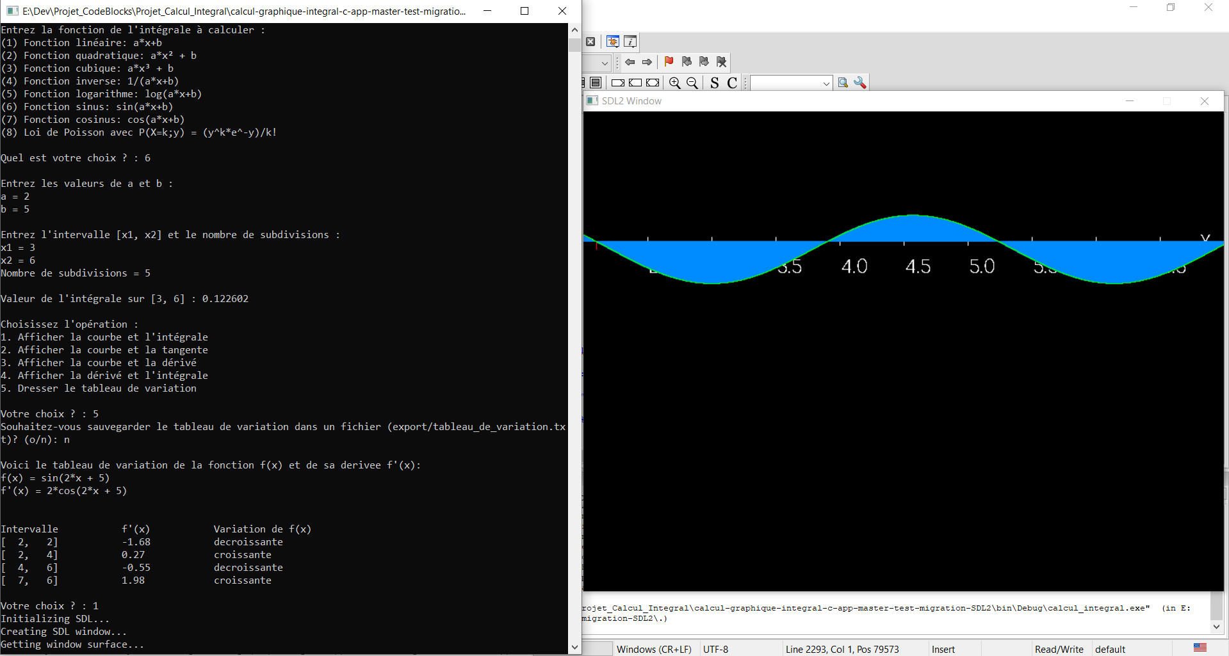Click the info windows 'i' icon
The height and width of the screenshot is (656, 1229).
[630, 42]
